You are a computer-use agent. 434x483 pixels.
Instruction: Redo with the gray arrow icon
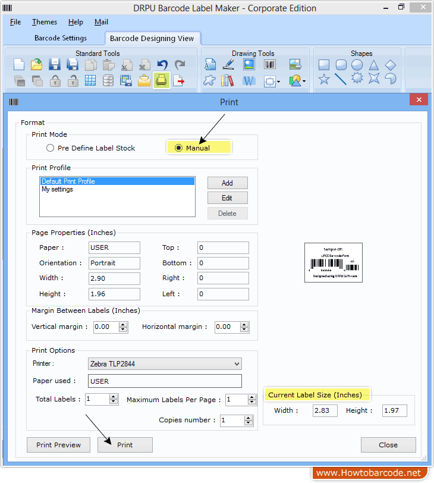pyautogui.click(x=180, y=65)
